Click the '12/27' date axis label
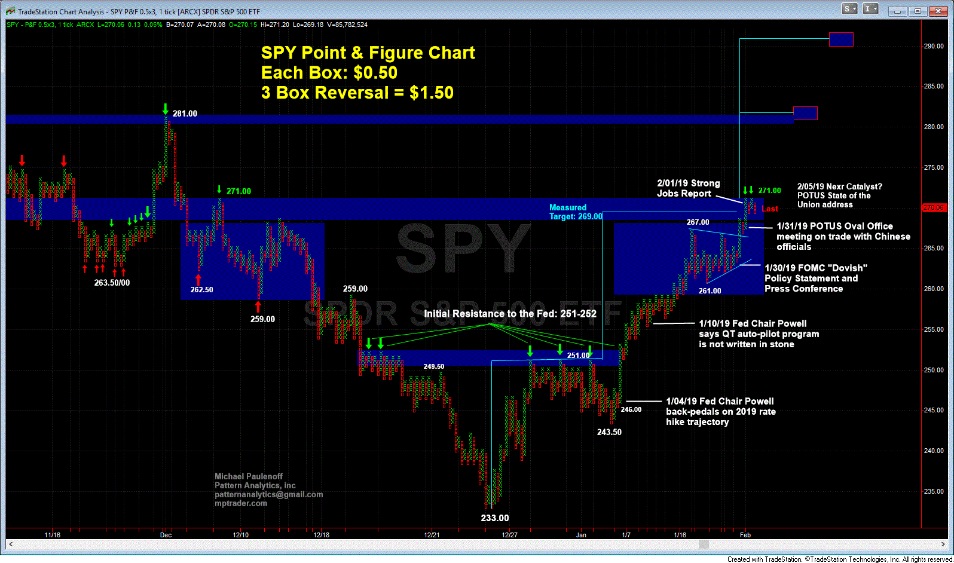 point(510,535)
